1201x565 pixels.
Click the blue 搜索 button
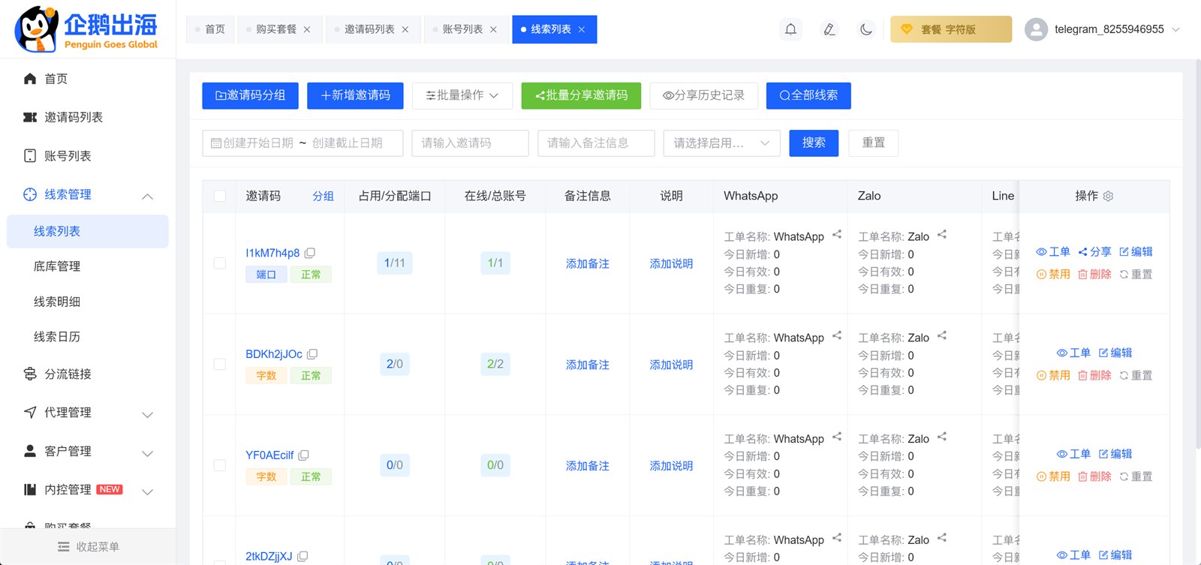[x=814, y=143]
